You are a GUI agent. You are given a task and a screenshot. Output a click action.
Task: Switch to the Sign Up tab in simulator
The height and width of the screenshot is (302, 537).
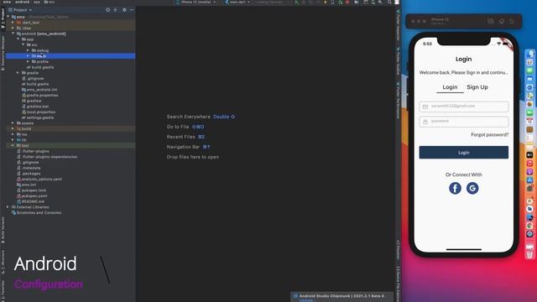pyautogui.click(x=477, y=87)
